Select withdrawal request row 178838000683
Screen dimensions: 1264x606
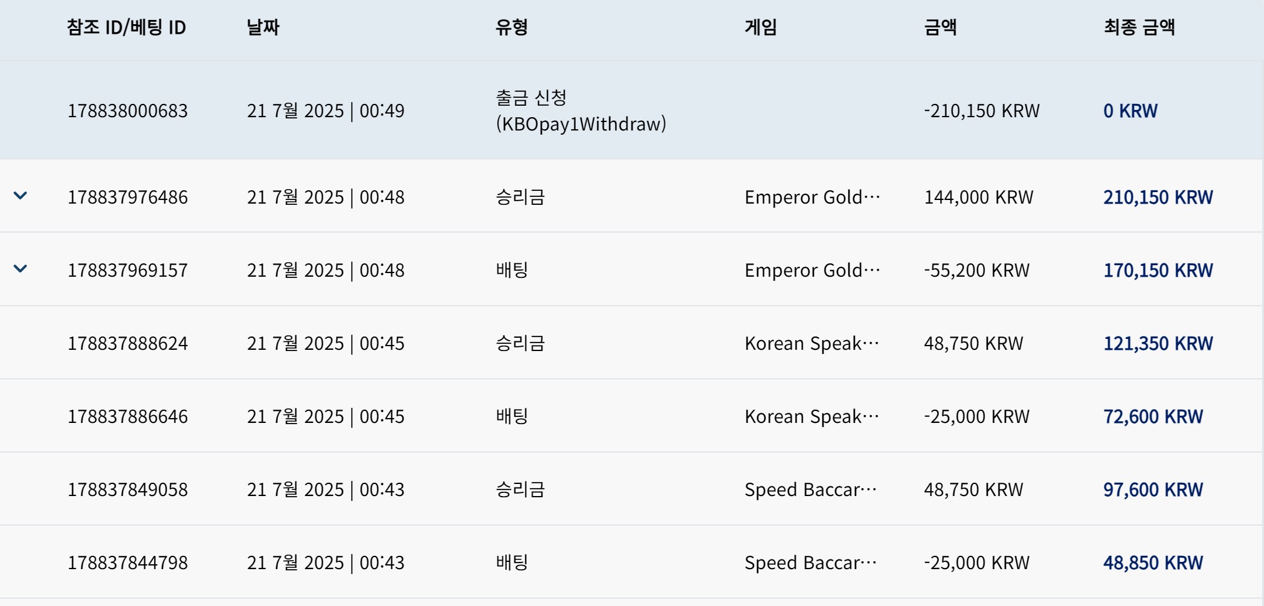[x=631, y=110]
